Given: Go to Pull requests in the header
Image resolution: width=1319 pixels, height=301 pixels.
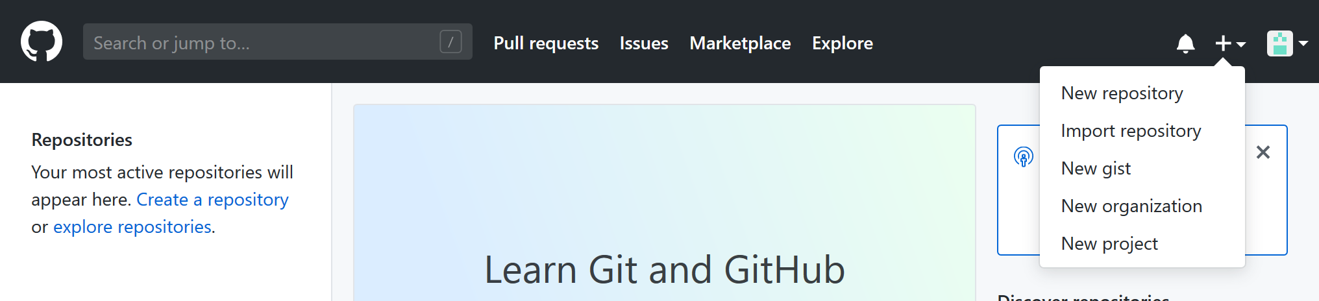Looking at the screenshot, I should [545, 43].
